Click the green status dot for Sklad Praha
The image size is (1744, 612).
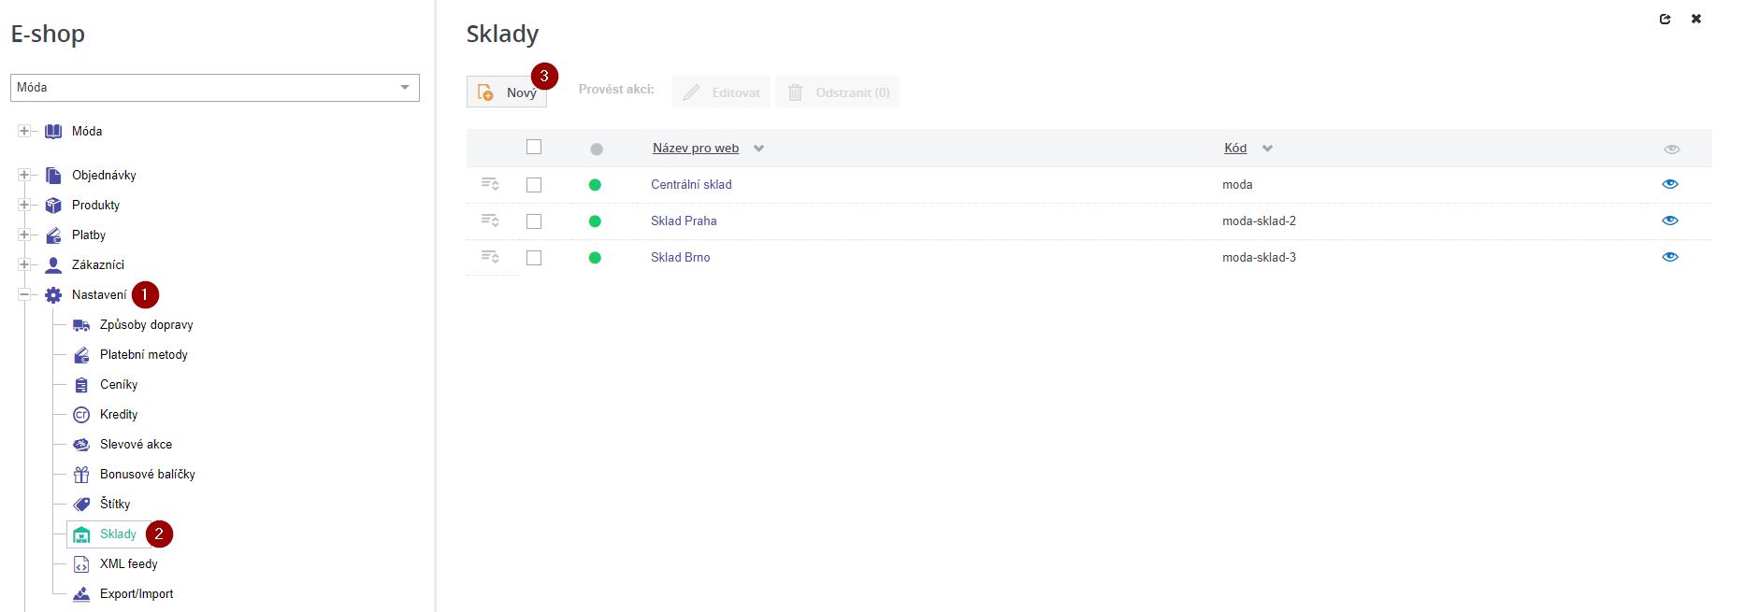[595, 221]
